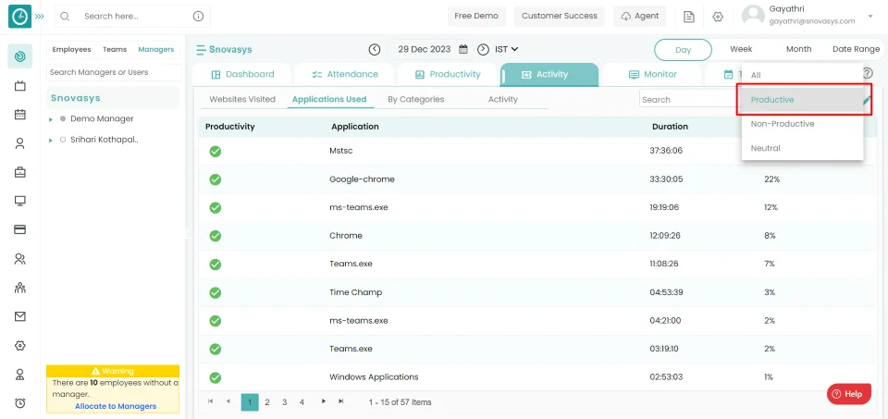Open the document report icon in header
Viewport: 888px width, 419px height.
tap(688, 17)
